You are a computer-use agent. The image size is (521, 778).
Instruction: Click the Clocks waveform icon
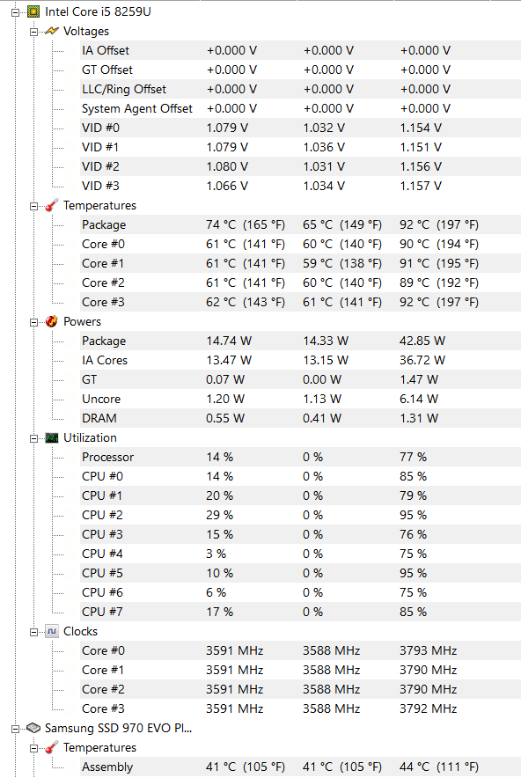(x=52, y=631)
